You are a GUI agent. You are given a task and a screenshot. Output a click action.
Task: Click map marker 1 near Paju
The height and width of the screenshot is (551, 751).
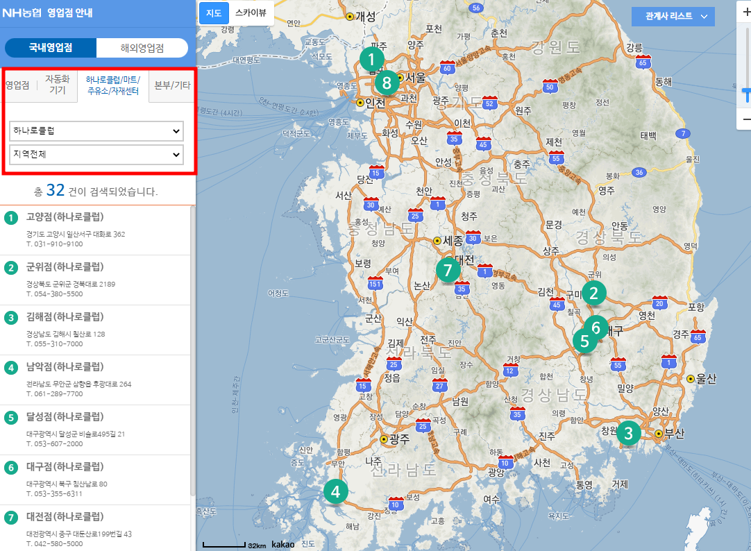pyautogui.click(x=371, y=60)
